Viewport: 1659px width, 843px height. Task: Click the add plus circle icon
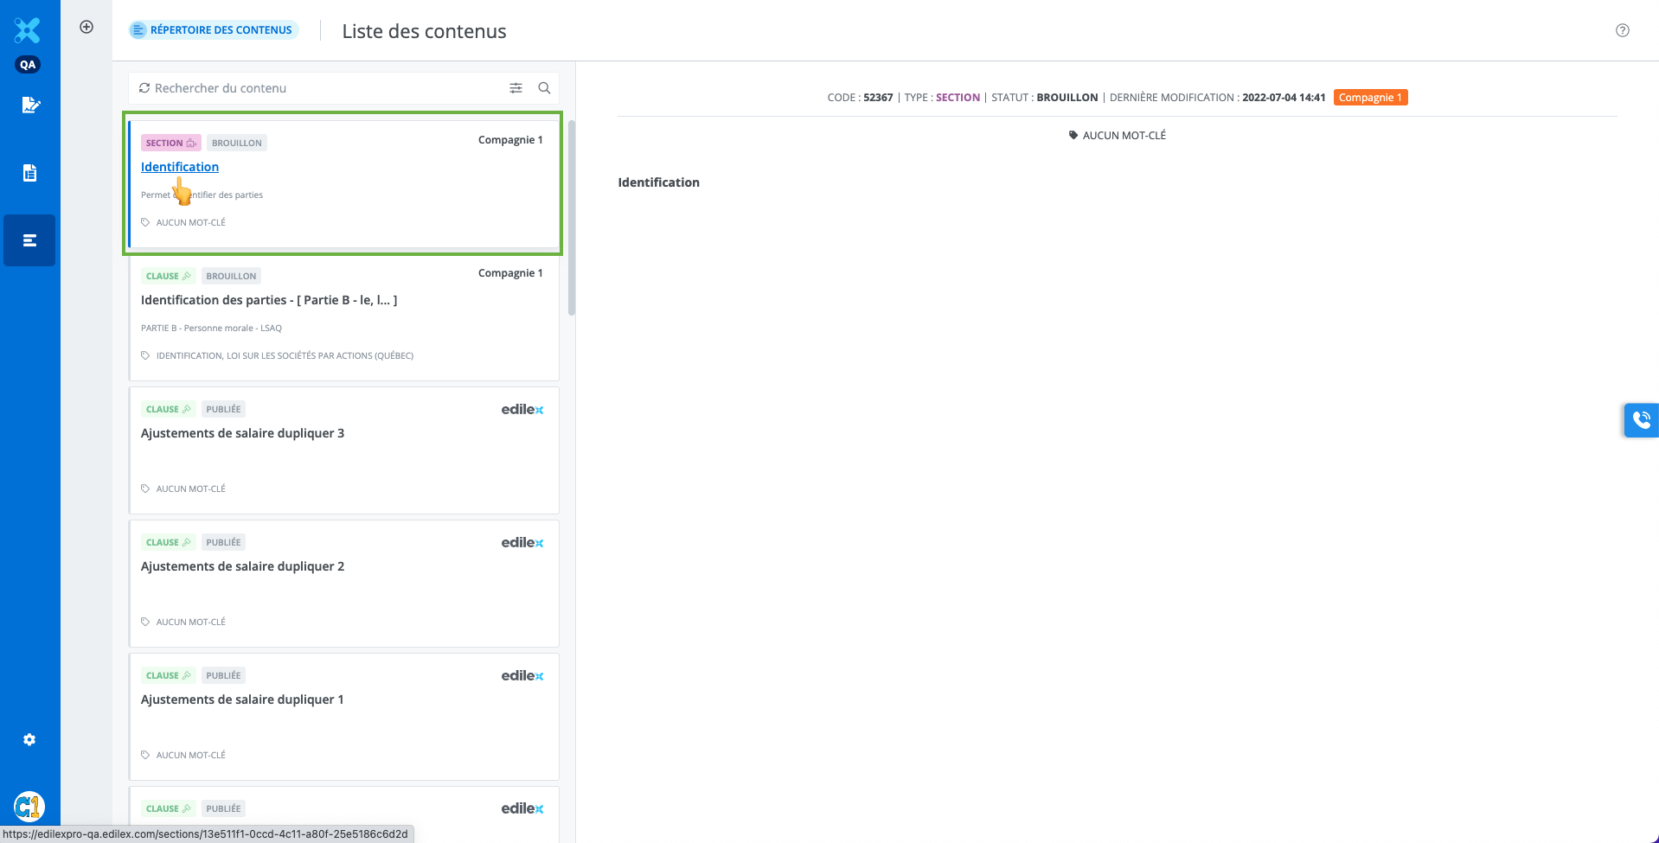point(86,27)
